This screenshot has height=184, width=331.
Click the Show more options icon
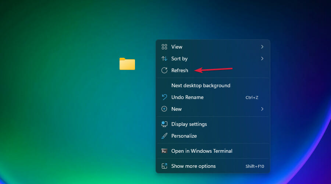tap(164, 166)
